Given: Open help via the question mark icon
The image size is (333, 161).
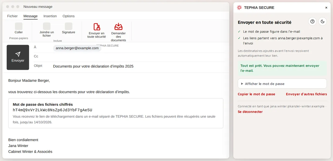Looking at the screenshot, I should tap(312, 22).
